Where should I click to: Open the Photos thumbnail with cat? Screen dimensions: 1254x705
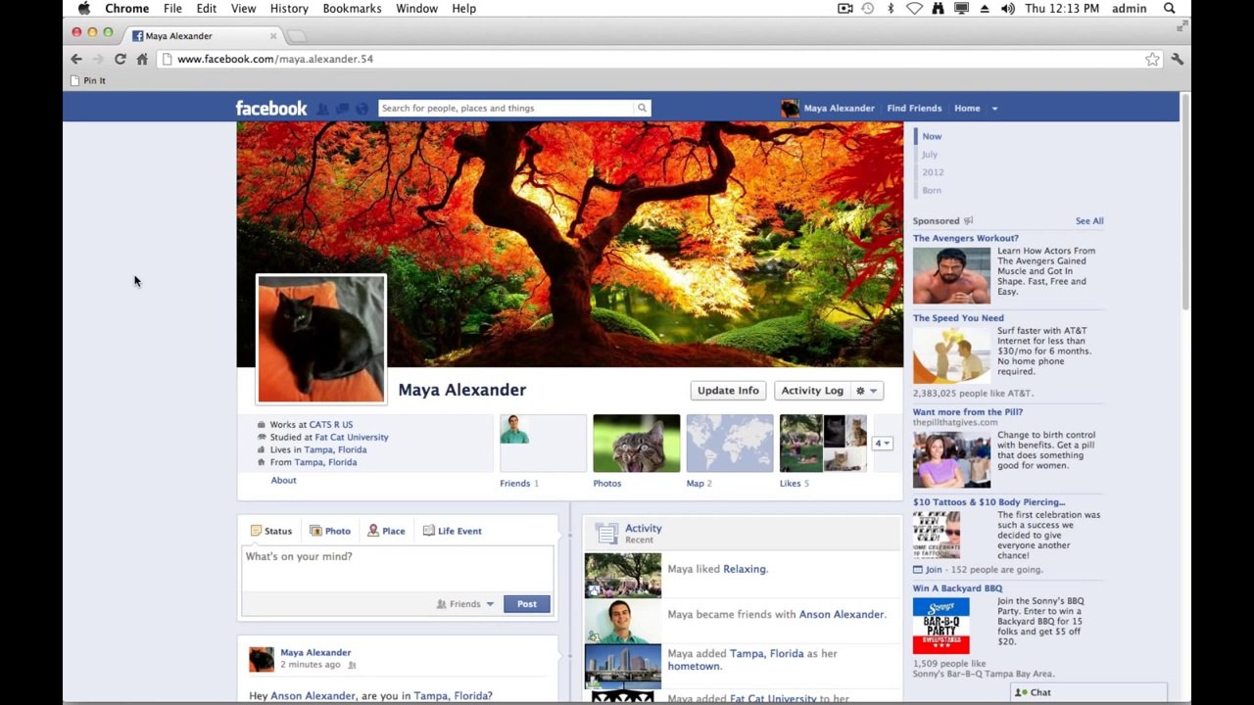(636, 444)
